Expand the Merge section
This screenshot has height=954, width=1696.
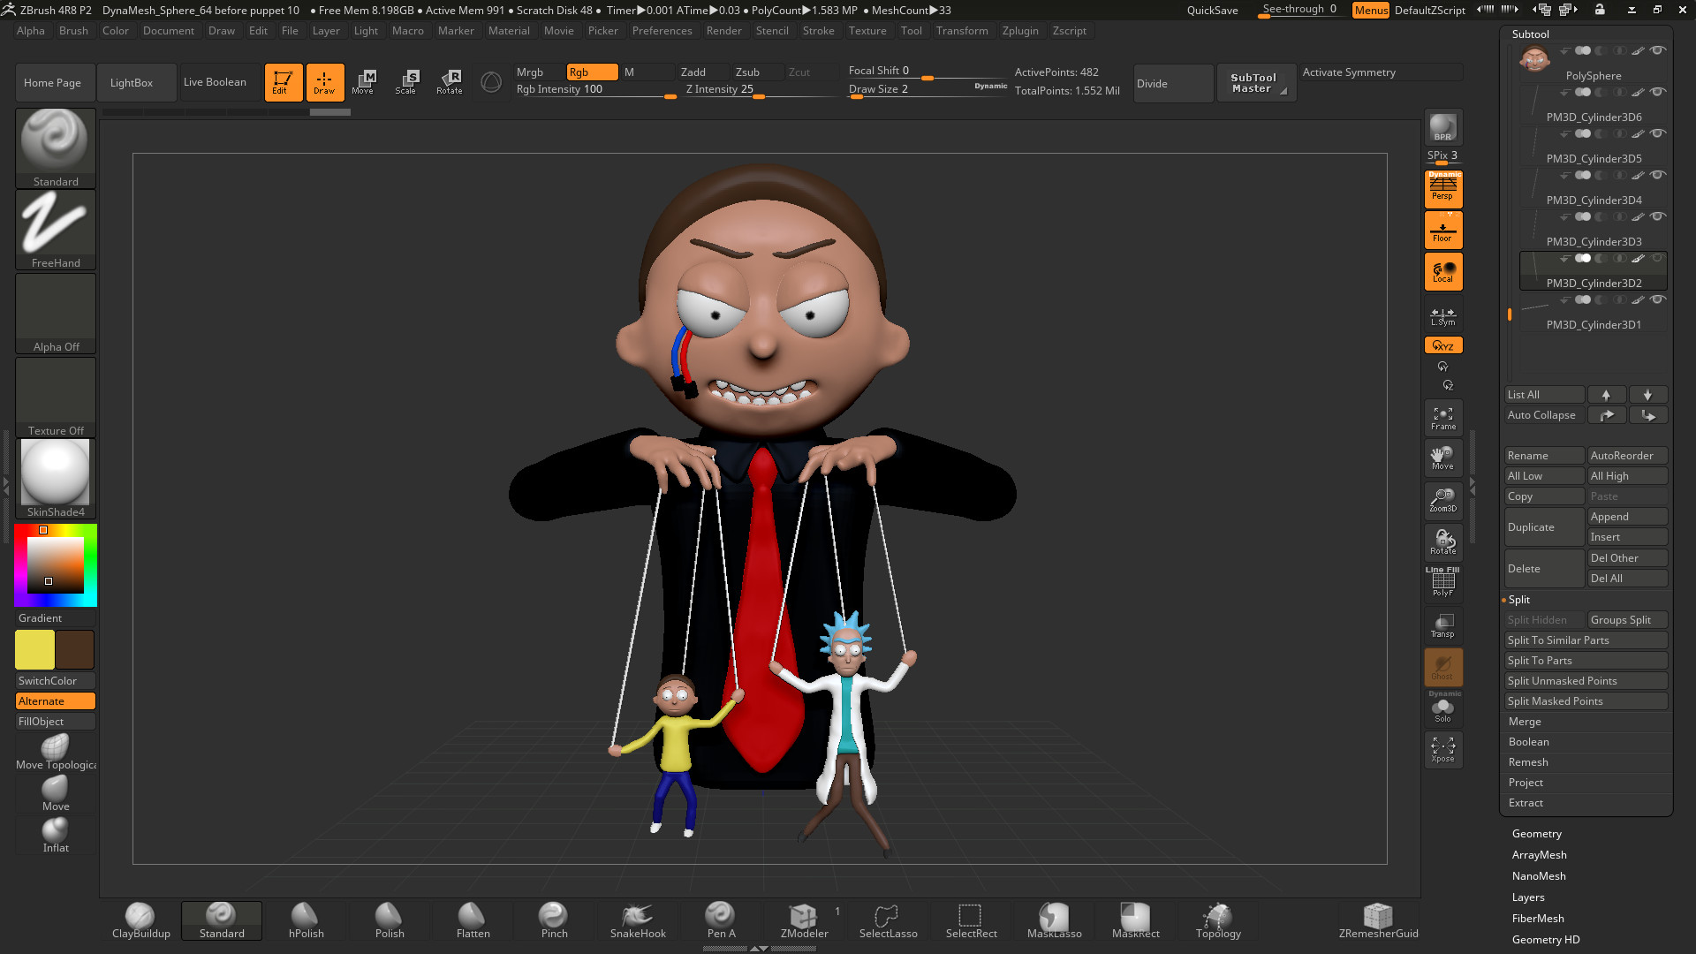(1524, 722)
